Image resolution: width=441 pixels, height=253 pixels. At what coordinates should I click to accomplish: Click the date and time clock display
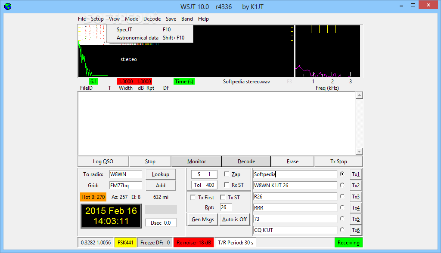pyautogui.click(x=111, y=216)
